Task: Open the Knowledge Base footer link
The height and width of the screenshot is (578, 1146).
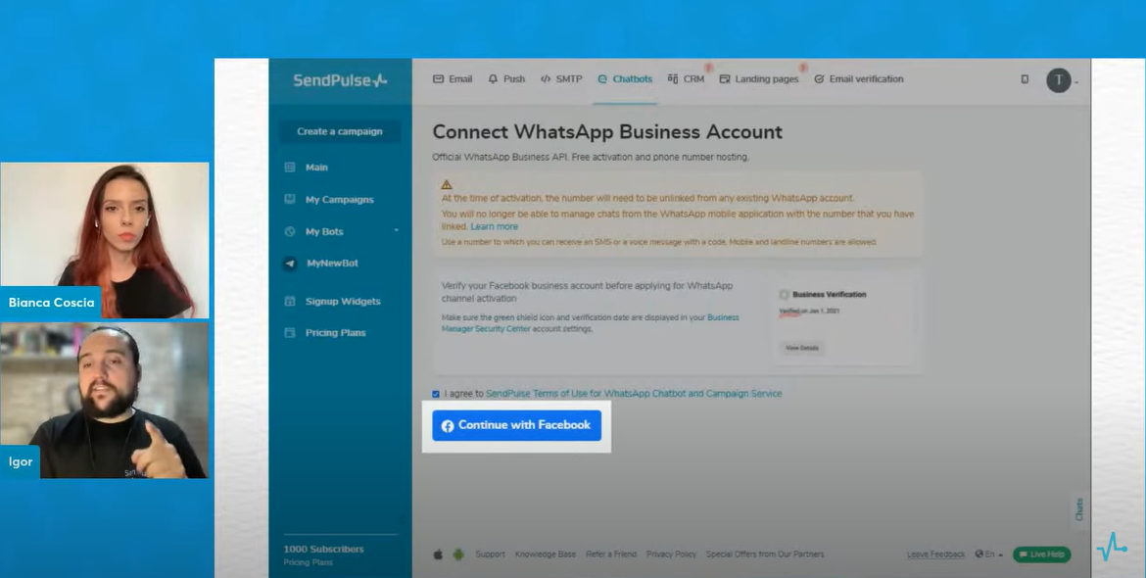Action: click(546, 554)
